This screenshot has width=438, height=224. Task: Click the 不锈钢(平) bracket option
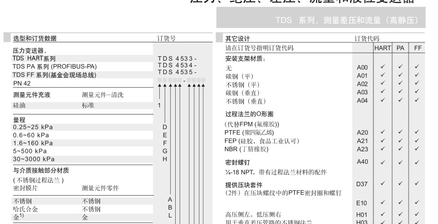[242, 85]
